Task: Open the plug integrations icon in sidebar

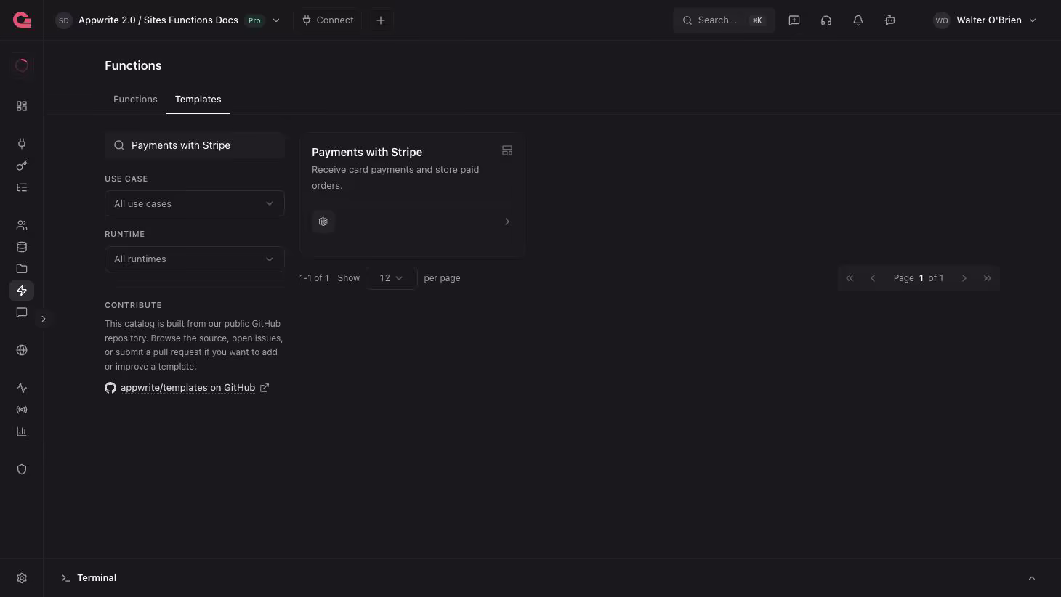Action: (x=22, y=144)
